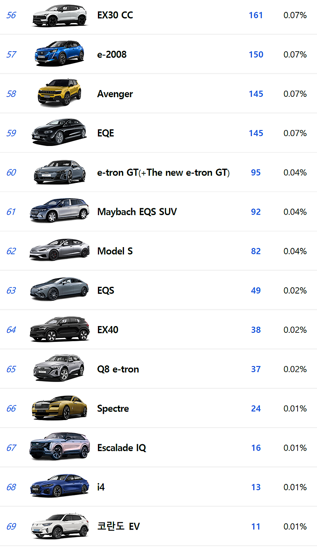Open the EQS model link
Viewport: 317px width, 547px height.
point(106,290)
